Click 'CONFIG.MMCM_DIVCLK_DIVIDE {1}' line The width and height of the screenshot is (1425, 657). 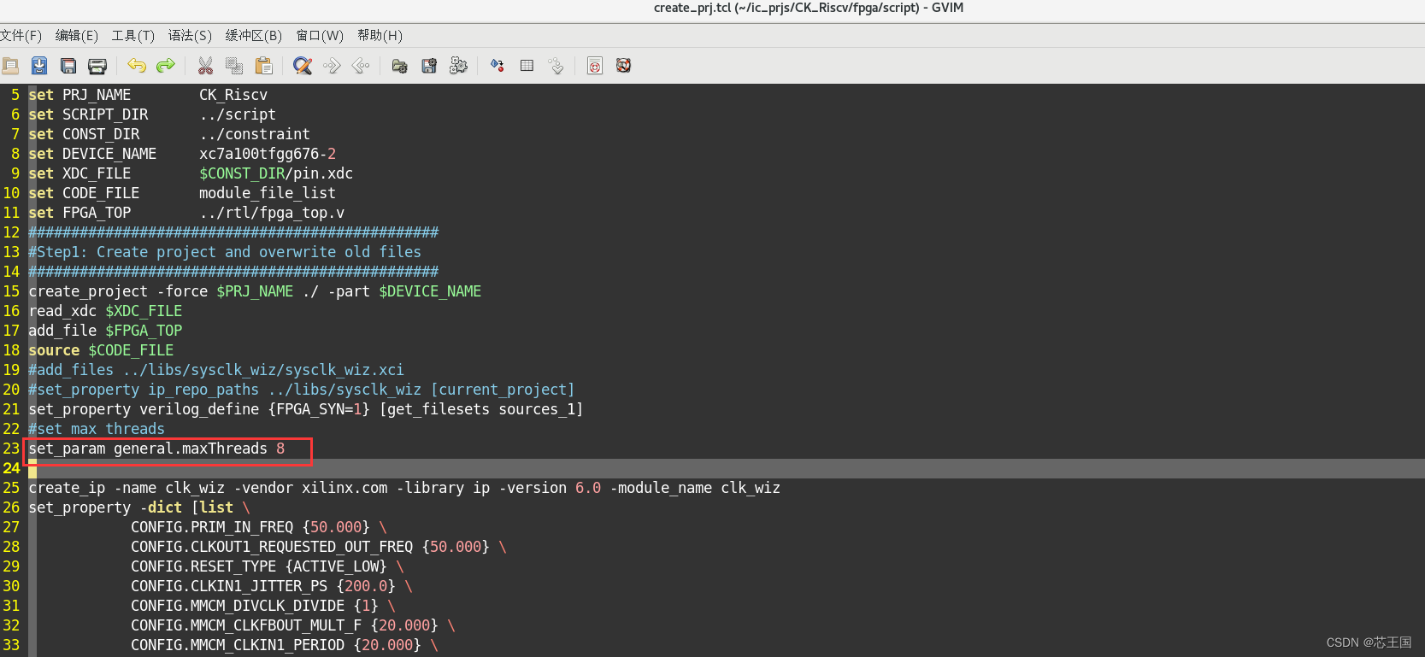coord(263,606)
